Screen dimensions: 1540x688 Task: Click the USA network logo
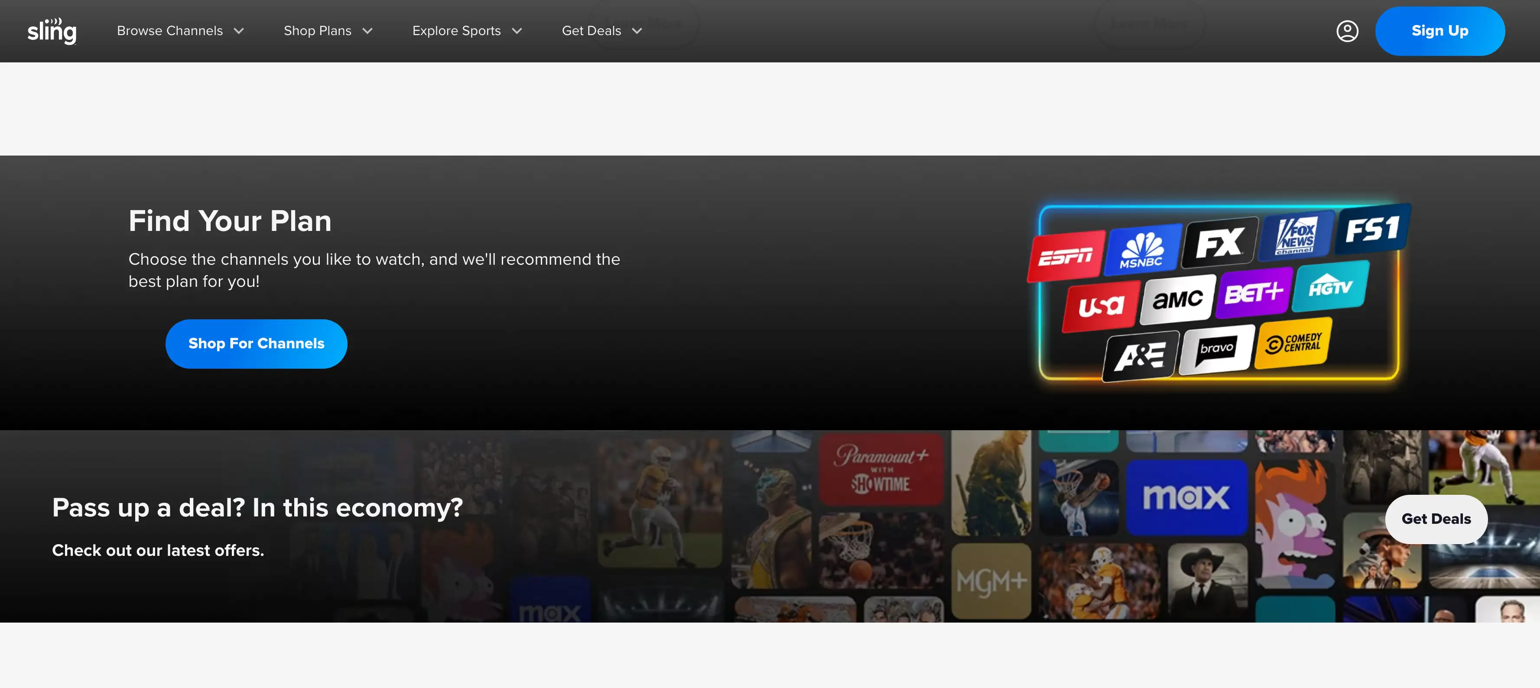(x=1101, y=307)
